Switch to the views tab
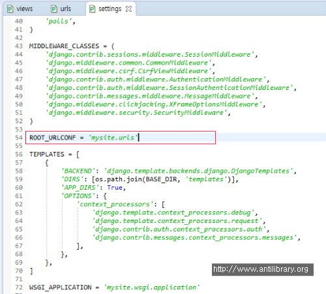326x294 pixels. click(20, 9)
